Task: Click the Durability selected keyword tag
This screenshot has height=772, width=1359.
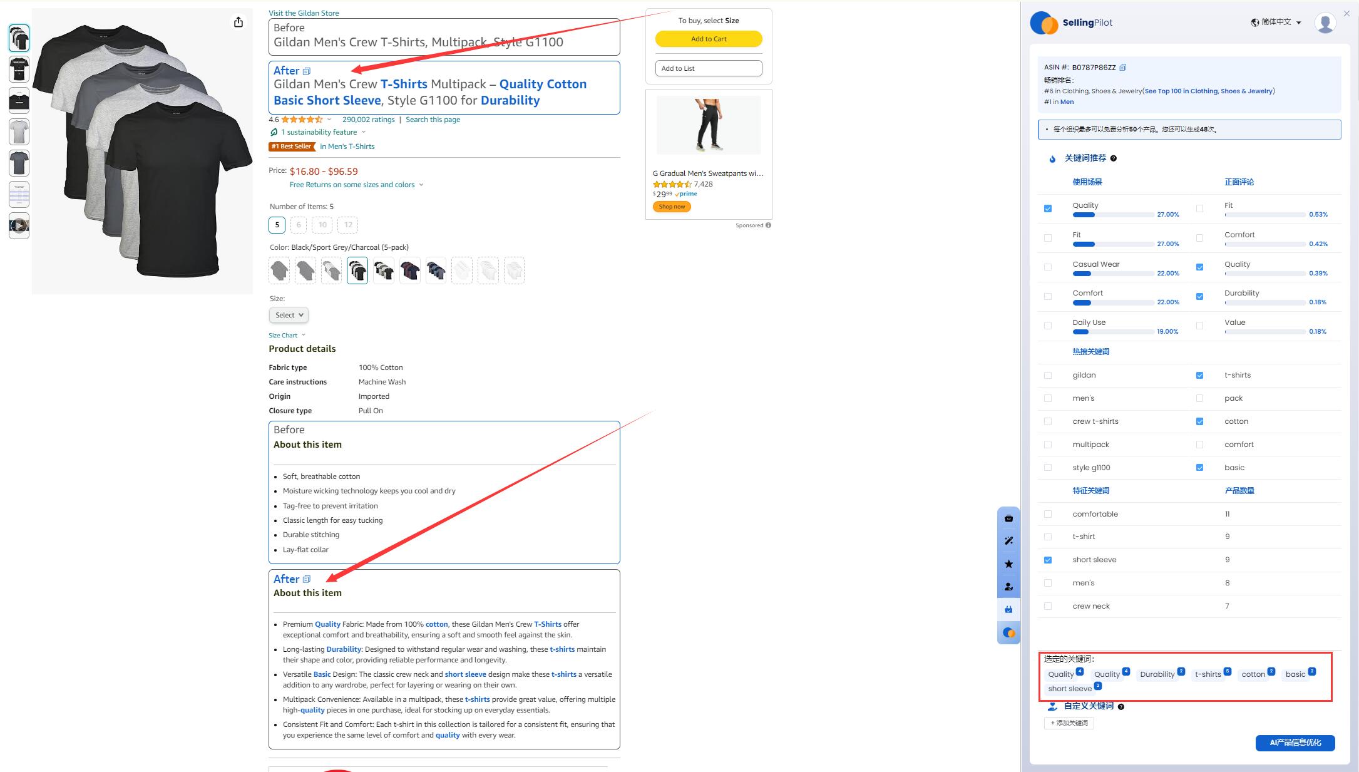Action: click(1157, 674)
